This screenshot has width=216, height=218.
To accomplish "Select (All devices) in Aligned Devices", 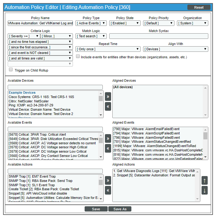I will pos(123,87).
